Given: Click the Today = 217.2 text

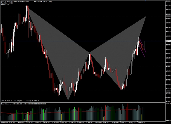Looking at the screenshot, I should pyautogui.click(x=33, y=101).
